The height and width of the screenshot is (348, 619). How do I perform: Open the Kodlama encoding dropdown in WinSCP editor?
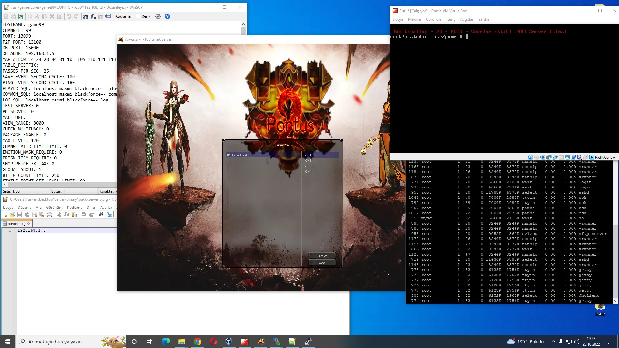(x=124, y=16)
